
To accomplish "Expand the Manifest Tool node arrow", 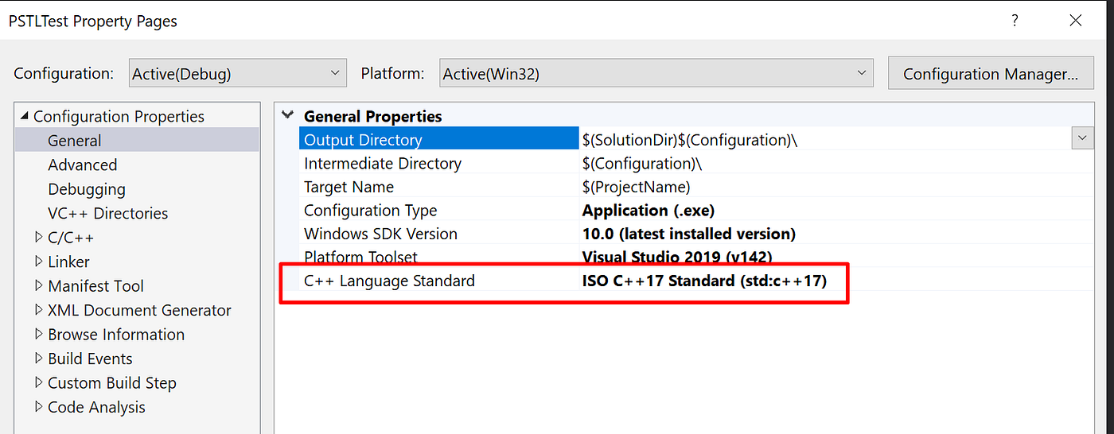I will coord(39,285).
